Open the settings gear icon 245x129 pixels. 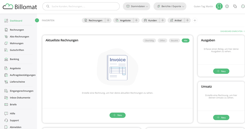[227, 6]
